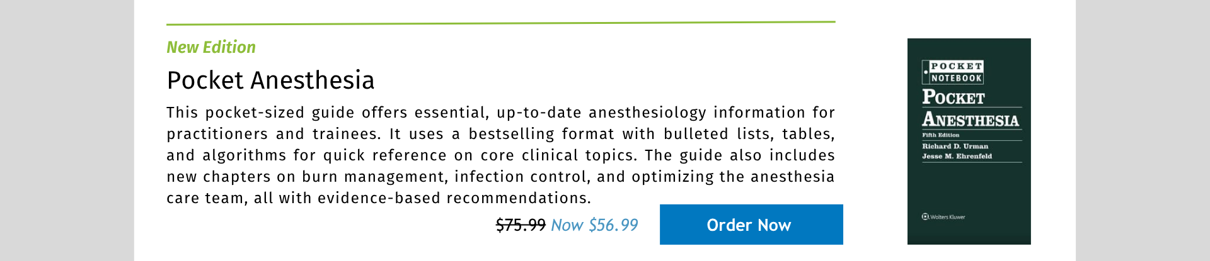
Task: Click the description's first line about pocket-sized guide
Action: click(501, 113)
